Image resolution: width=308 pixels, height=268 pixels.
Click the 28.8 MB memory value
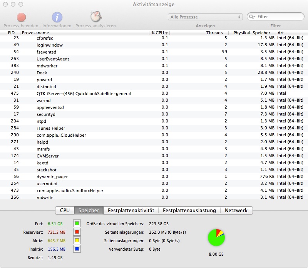266,72
